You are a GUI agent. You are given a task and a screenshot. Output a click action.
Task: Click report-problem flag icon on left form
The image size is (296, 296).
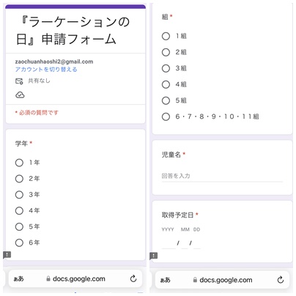(x=7, y=255)
